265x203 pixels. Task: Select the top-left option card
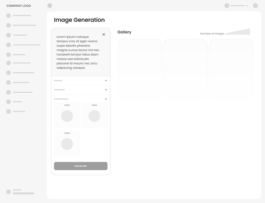[67, 115]
